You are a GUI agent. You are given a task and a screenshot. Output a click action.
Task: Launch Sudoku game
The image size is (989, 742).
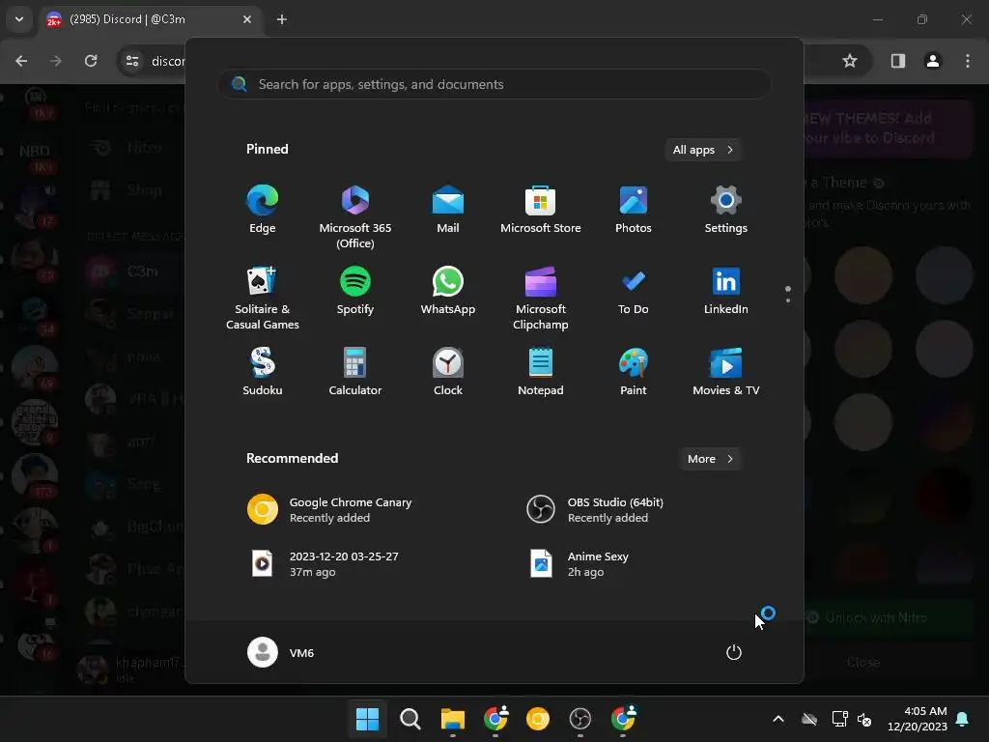[x=263, y=372]
